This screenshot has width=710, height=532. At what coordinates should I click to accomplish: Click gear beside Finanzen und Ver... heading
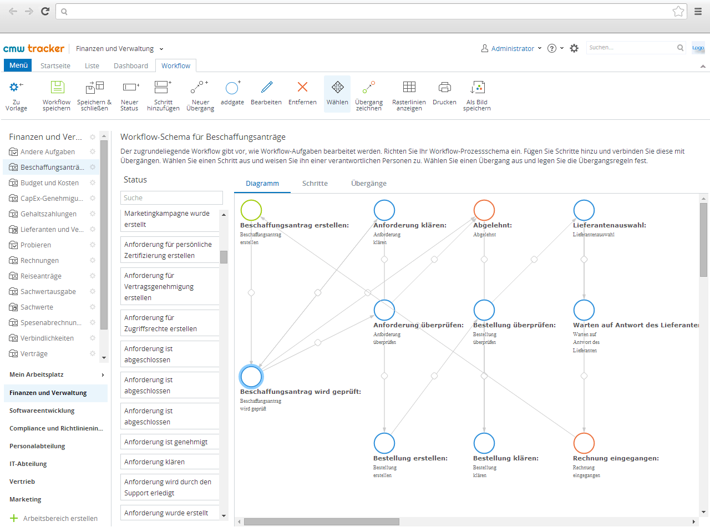(93, 137)
